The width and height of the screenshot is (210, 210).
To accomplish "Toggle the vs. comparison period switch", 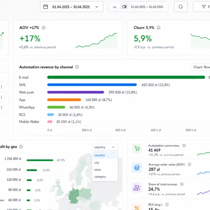I will (x=124, y=7).
